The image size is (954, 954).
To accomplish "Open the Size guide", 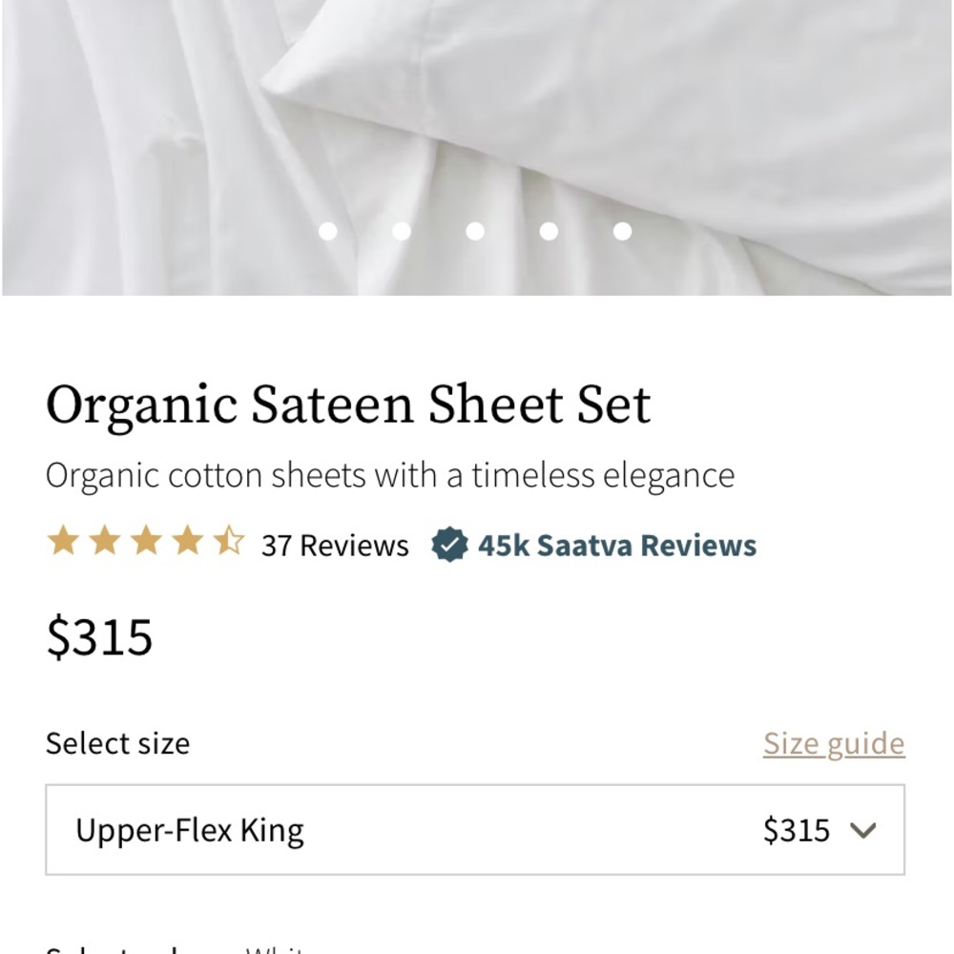I will point(833,742).
